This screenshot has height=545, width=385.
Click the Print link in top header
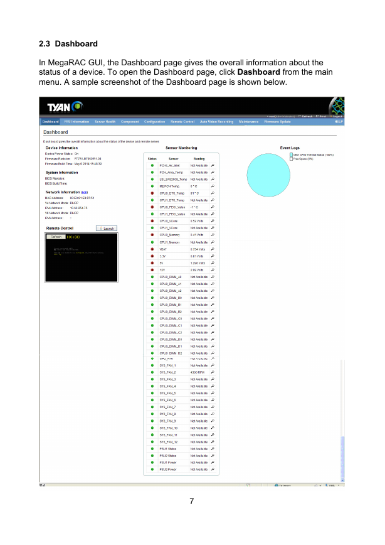[x=321, y=116]
